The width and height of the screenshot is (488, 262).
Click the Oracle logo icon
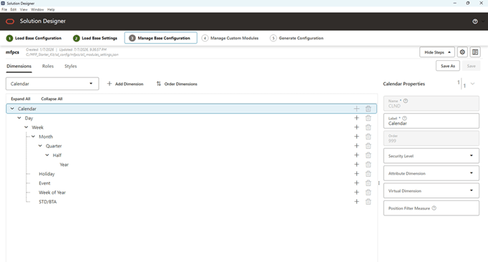10,21
